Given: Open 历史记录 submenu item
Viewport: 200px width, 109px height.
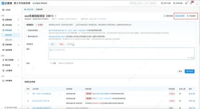Looking at the screenshot, I should (8, 40).
